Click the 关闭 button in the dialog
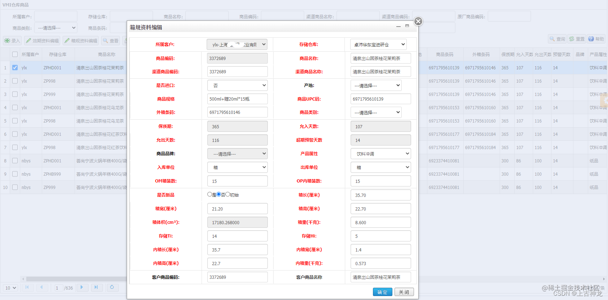 (x=404, y=292)
